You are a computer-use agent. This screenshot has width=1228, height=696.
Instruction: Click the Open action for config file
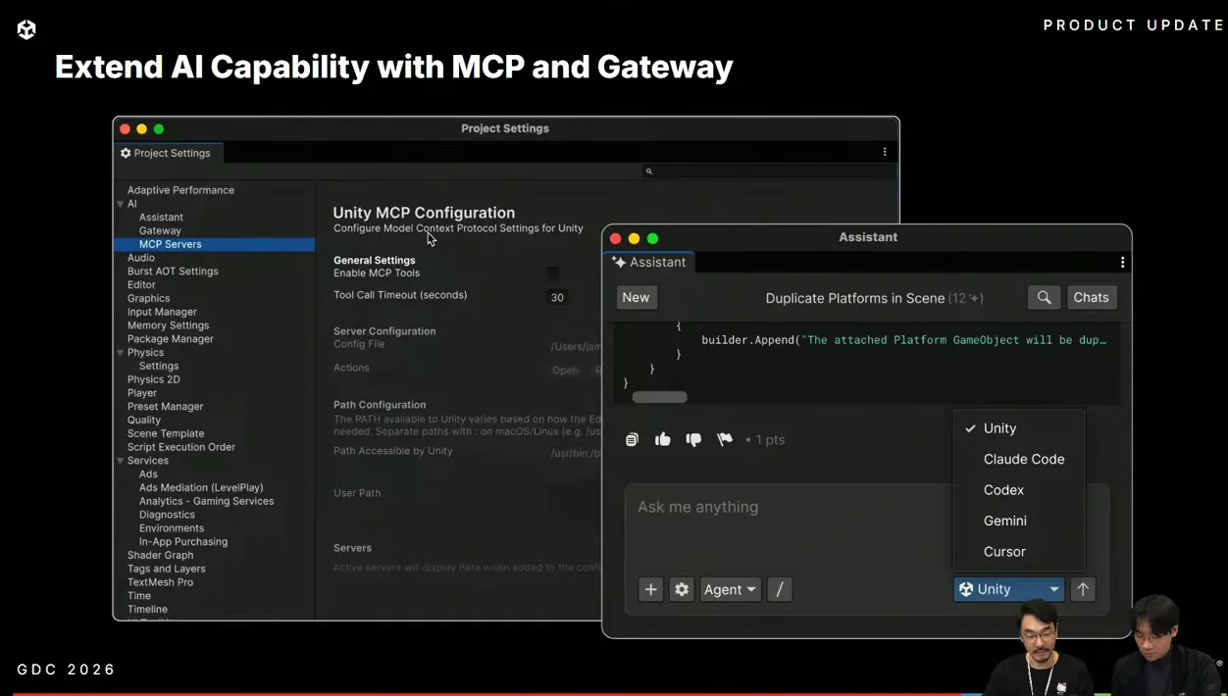point(565,371)
